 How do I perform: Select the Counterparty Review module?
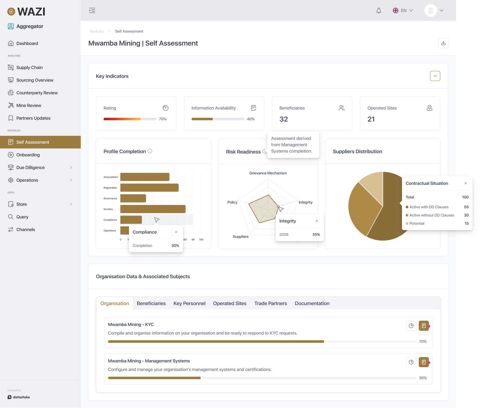click(x=37, y=92)
